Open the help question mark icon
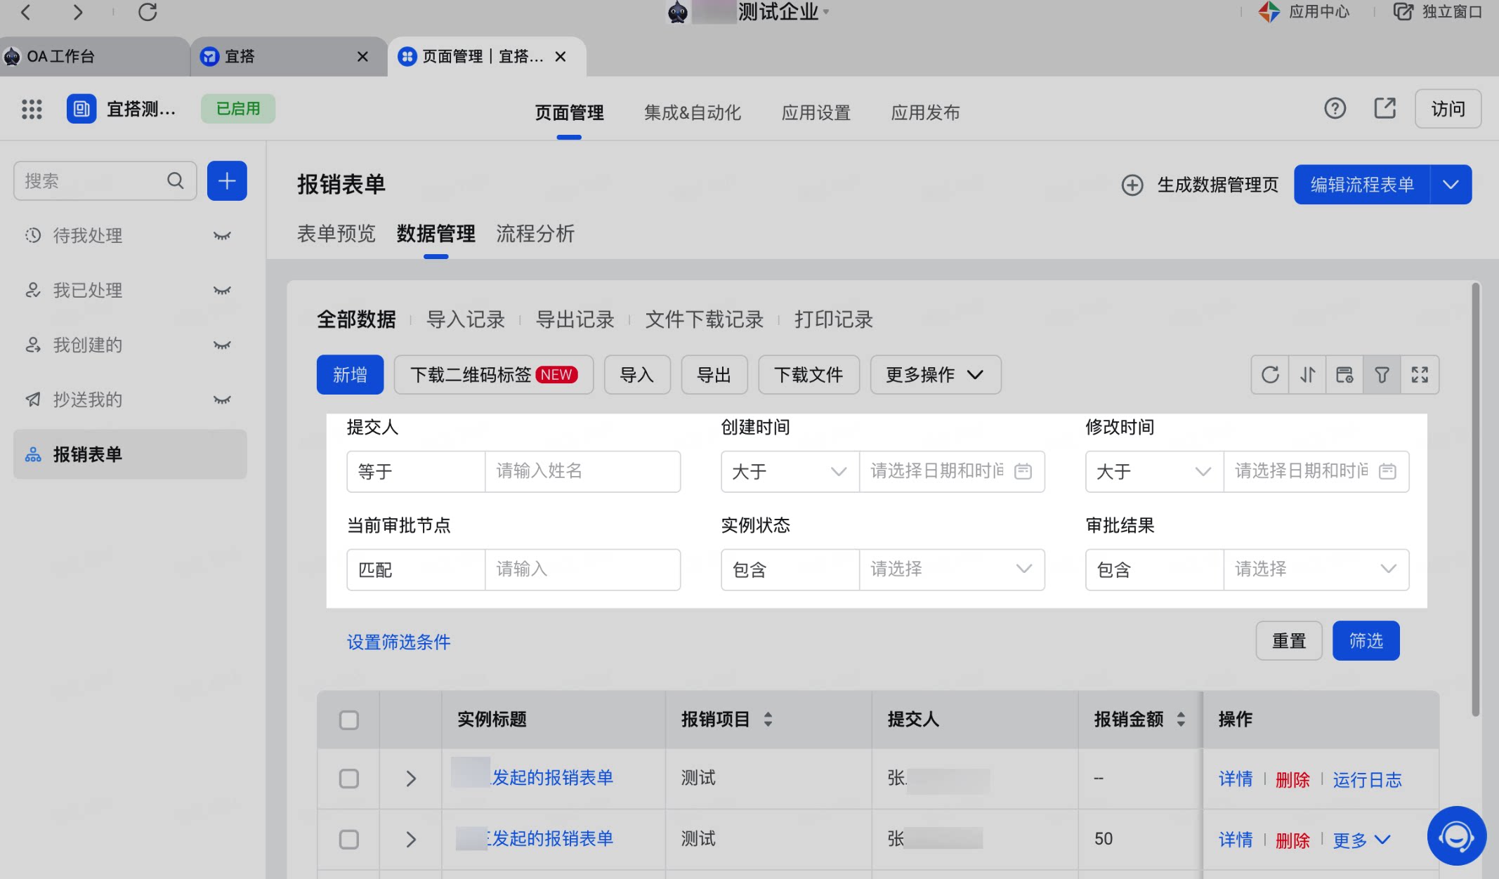Image resolution: width=1499 pixels, height=879 pixels. 1335,109
